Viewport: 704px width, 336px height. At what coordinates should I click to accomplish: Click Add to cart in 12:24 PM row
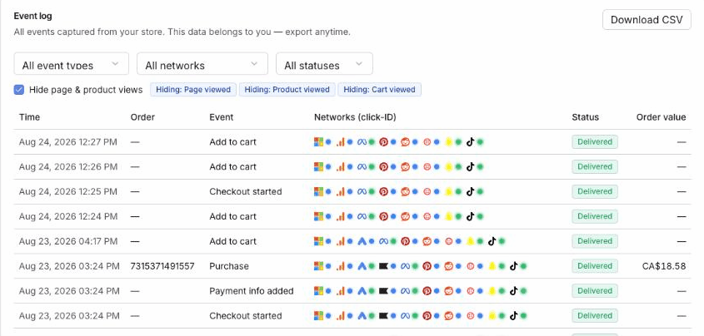(x=232, y=216)
